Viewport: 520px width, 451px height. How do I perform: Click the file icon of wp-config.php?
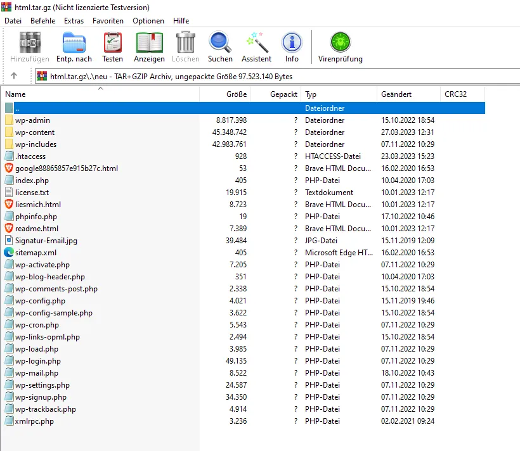click(10, 300)
